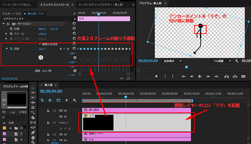
Task: Click the Lift button in Program monitor
Action: click(227, 77)
